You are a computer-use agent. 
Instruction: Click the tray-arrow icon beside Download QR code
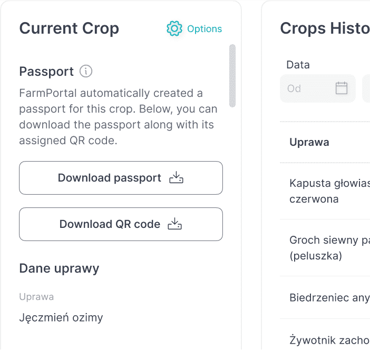pyautogui.click(x=175, y=224)
